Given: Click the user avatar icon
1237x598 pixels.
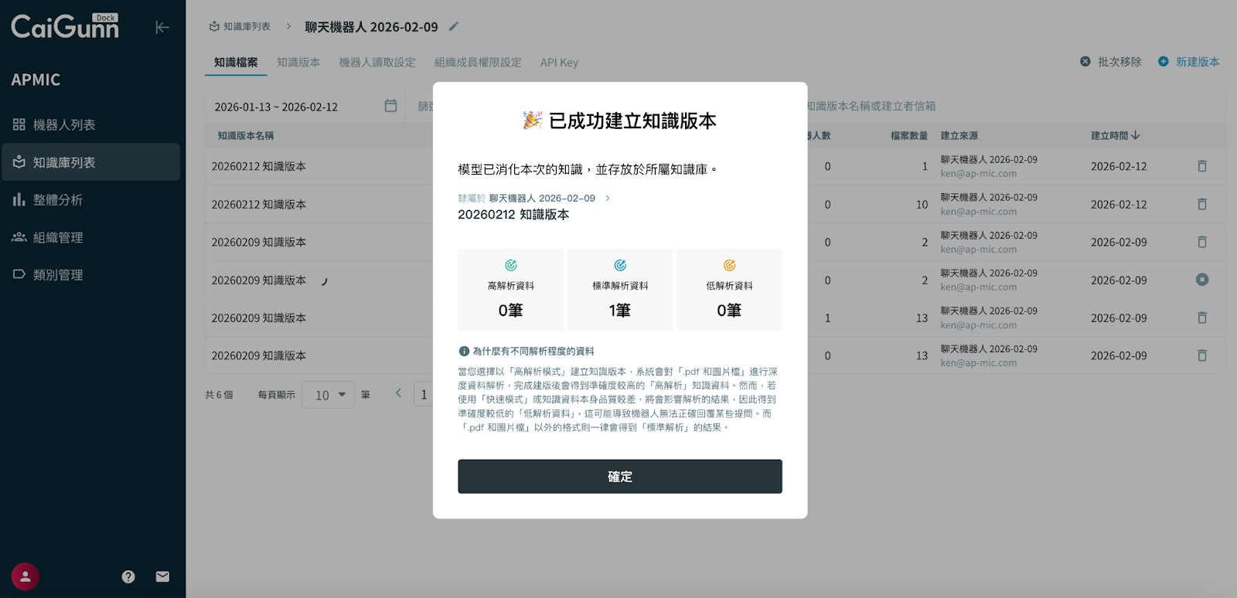Looking at the screenshot, I should coord(26,576).
